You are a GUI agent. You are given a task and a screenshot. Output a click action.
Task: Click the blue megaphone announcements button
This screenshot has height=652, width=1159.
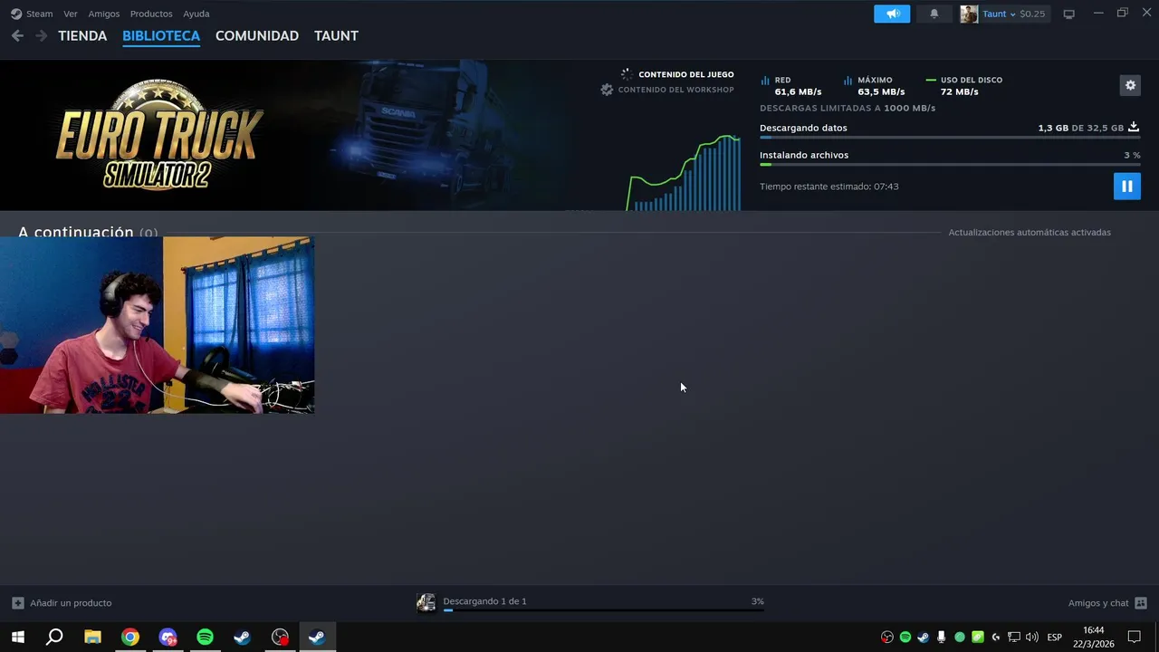point(892,14)
